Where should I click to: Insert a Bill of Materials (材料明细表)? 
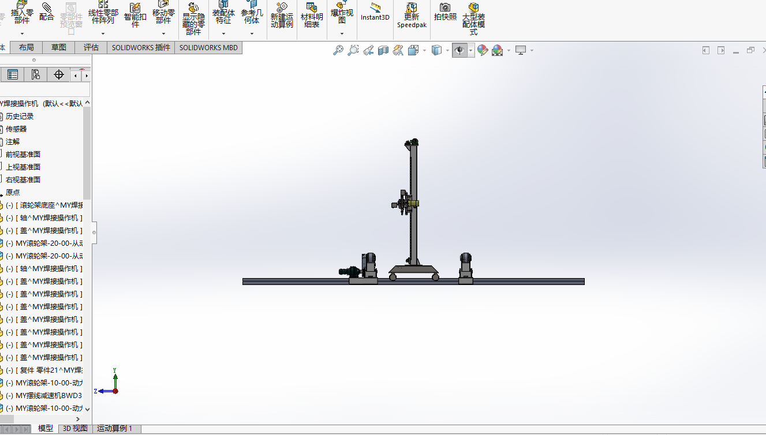point(312,15)
